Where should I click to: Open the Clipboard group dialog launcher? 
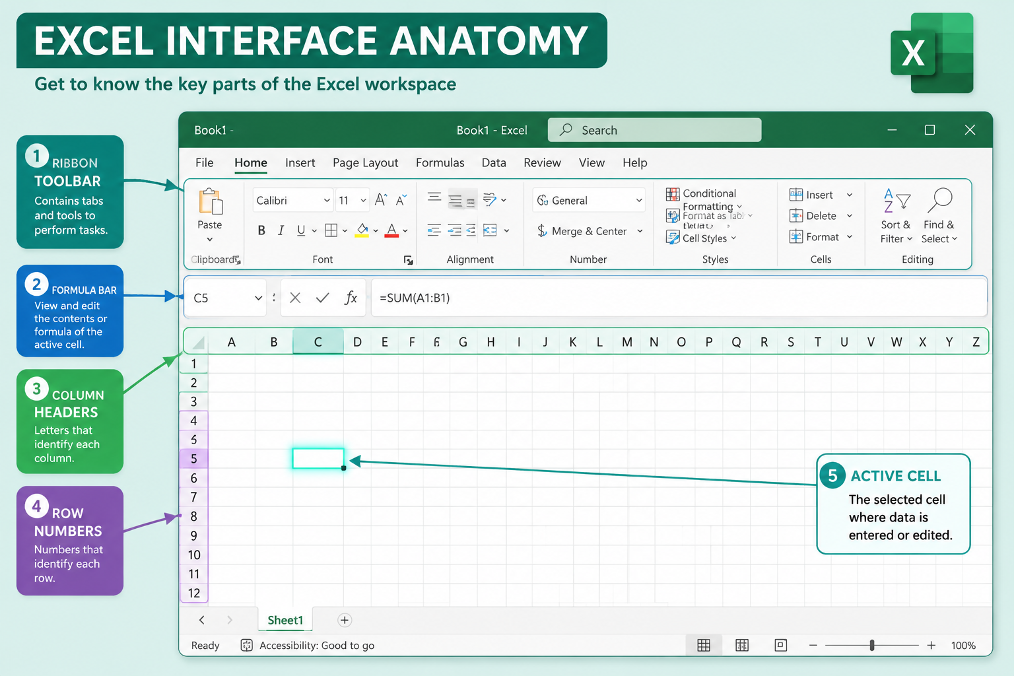click(237, 260)
